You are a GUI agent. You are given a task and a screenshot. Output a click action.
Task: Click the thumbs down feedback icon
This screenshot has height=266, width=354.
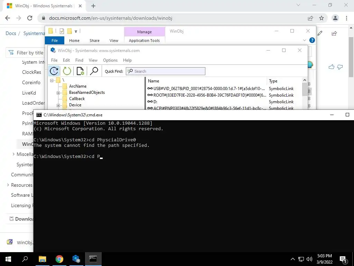coord(340,67)
